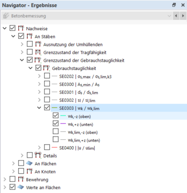Click the Bewehrung icon

[21, 179]
